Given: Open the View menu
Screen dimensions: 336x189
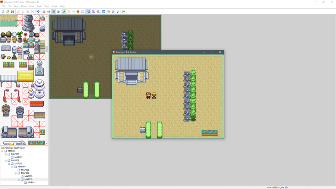Looking at the screenshot, I should click(16, 6).
